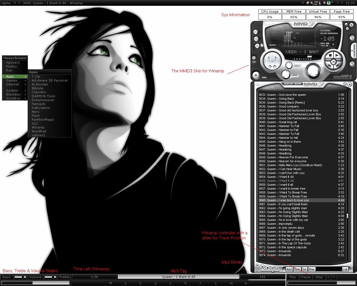Select track 3660 I was born to love you
Image resolution: width=357 pixels, height=286 pixels.
click(301, 200)
